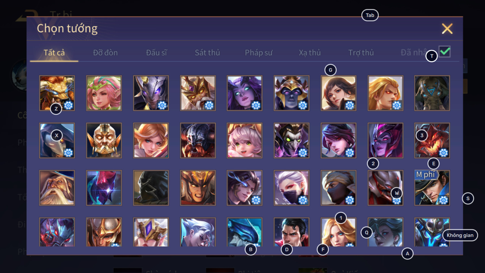
Task: Click the Không gian key overlay button
Action: [460, 235]
